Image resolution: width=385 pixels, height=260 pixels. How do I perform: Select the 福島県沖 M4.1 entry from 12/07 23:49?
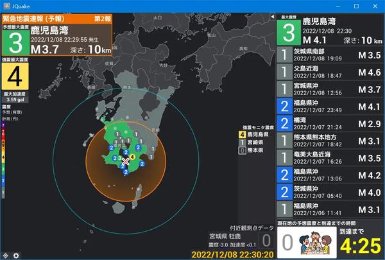[x=330, y=107]
